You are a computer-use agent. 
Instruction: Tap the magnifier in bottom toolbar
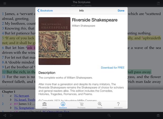point(109,115)
